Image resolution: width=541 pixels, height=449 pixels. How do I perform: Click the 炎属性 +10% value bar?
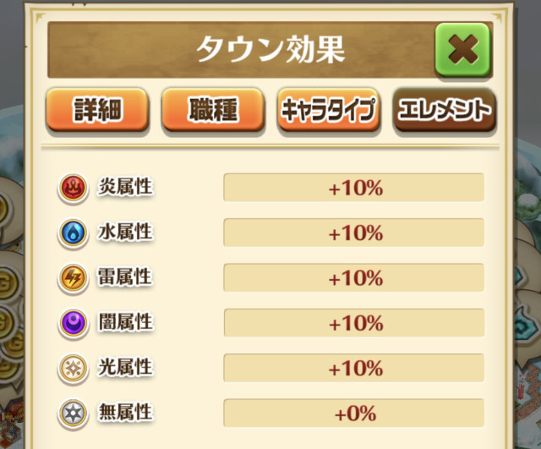point(353,188)
